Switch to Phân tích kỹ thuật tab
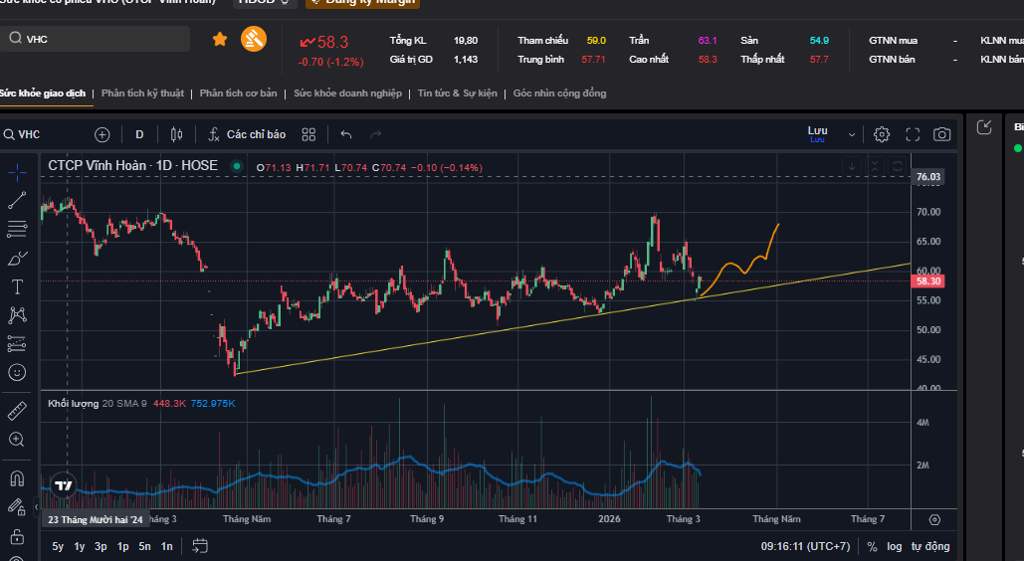1024x561 pixels. pyautogui.click(x=142, y=93)
